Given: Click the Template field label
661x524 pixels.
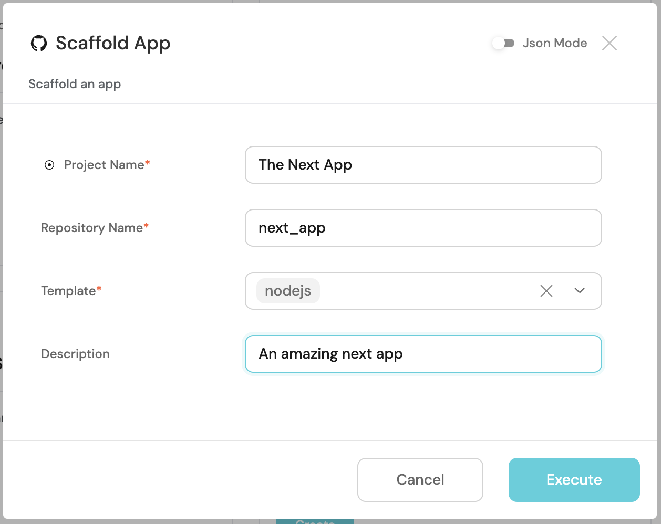Looking at the screenshot, I should [x=68, y=291].
